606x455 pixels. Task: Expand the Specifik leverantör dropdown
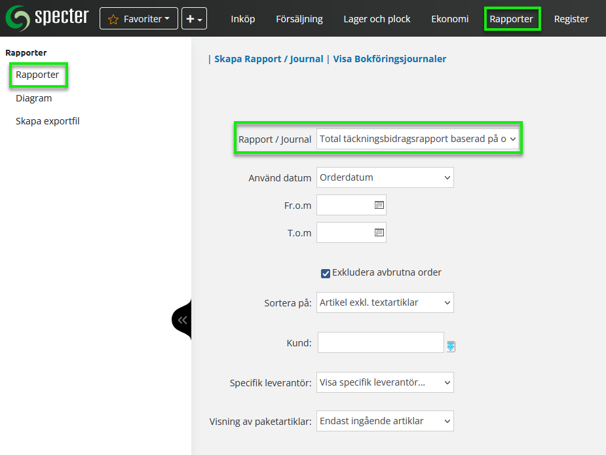pyautogui.click(x=385, y=382)
